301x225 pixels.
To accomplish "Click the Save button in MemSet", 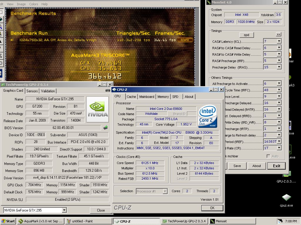I will point(237,166).
